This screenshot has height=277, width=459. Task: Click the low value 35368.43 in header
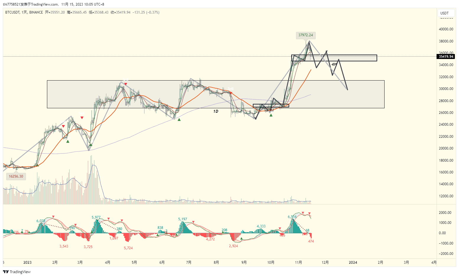point(101,12)
